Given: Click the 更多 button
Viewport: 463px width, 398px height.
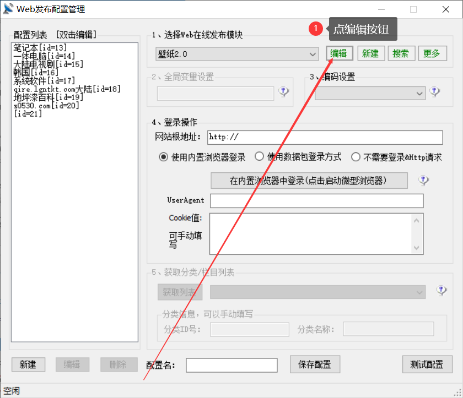Looking at the screenshot, I should pyautogui.click(x=432, y=53).
